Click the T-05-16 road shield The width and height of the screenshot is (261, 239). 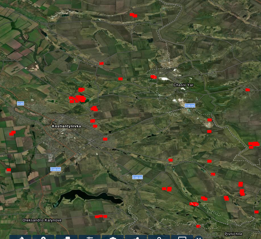[x=137, y=177]
